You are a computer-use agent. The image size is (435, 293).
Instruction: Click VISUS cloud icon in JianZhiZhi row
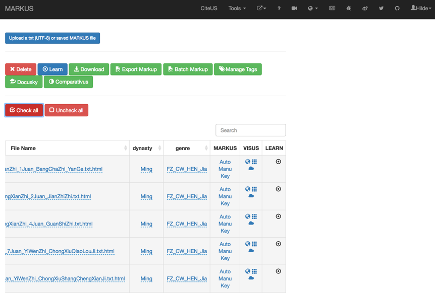[x=251, y=196]
